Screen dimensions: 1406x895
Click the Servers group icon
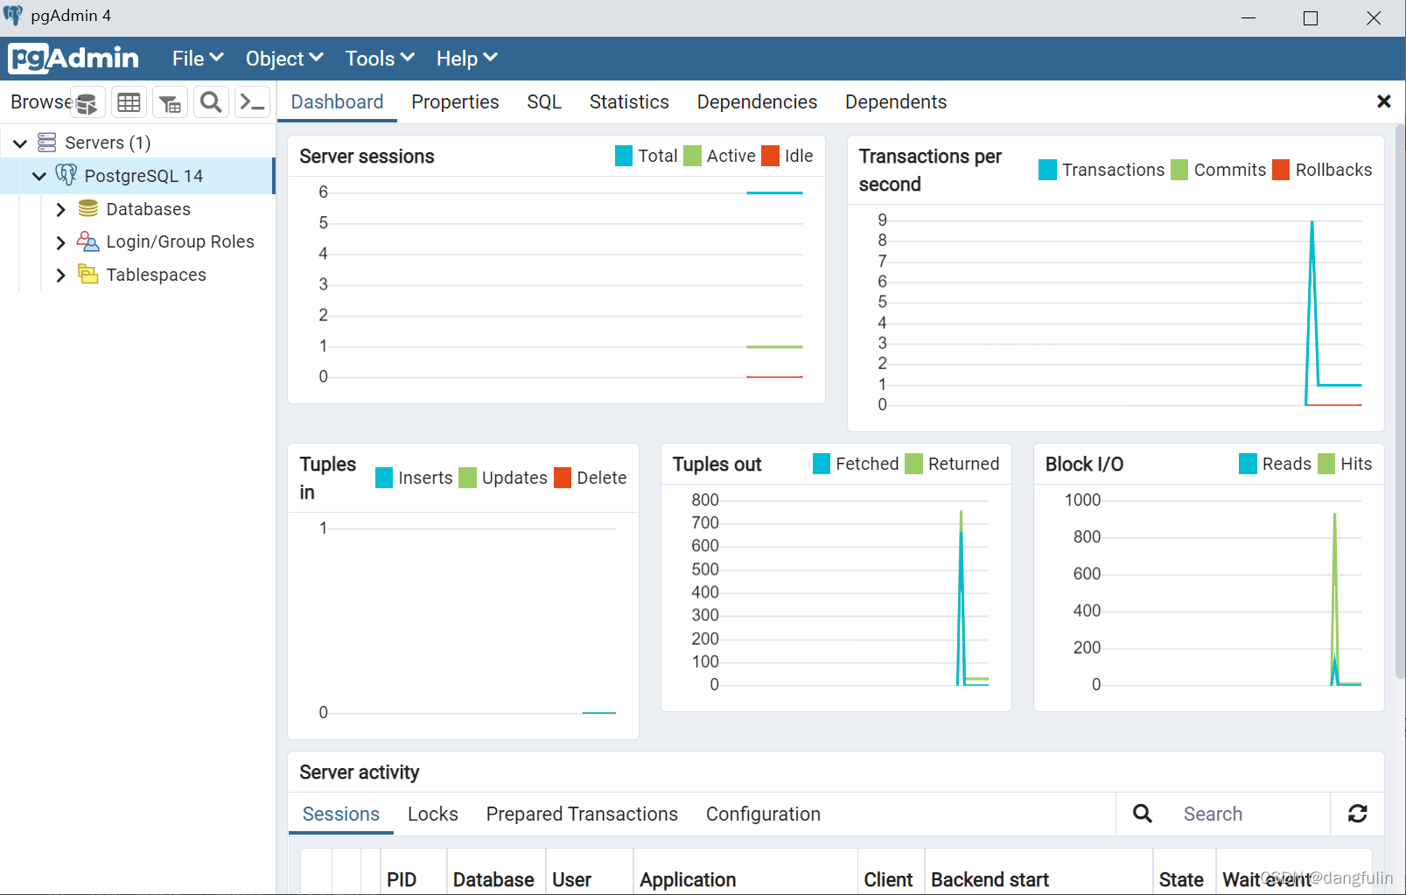(47, 143)
